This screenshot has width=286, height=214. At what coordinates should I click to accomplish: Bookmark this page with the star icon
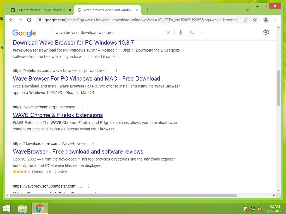click(x=255, y=20)
